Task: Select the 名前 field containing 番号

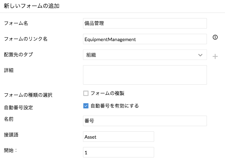Action: pos(145,121)
